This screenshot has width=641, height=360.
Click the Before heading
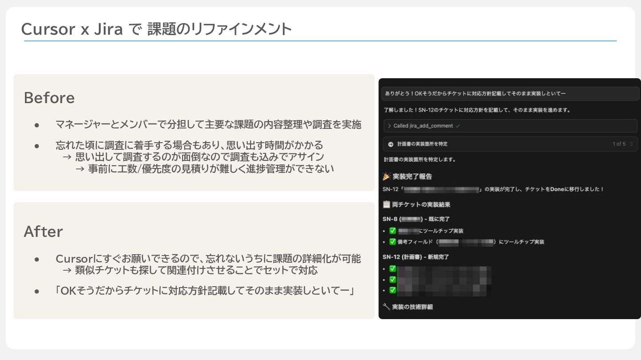(x=49, y=98)
